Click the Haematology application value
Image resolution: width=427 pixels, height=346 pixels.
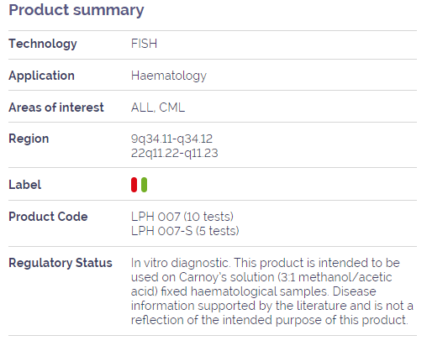pos(169,76)
